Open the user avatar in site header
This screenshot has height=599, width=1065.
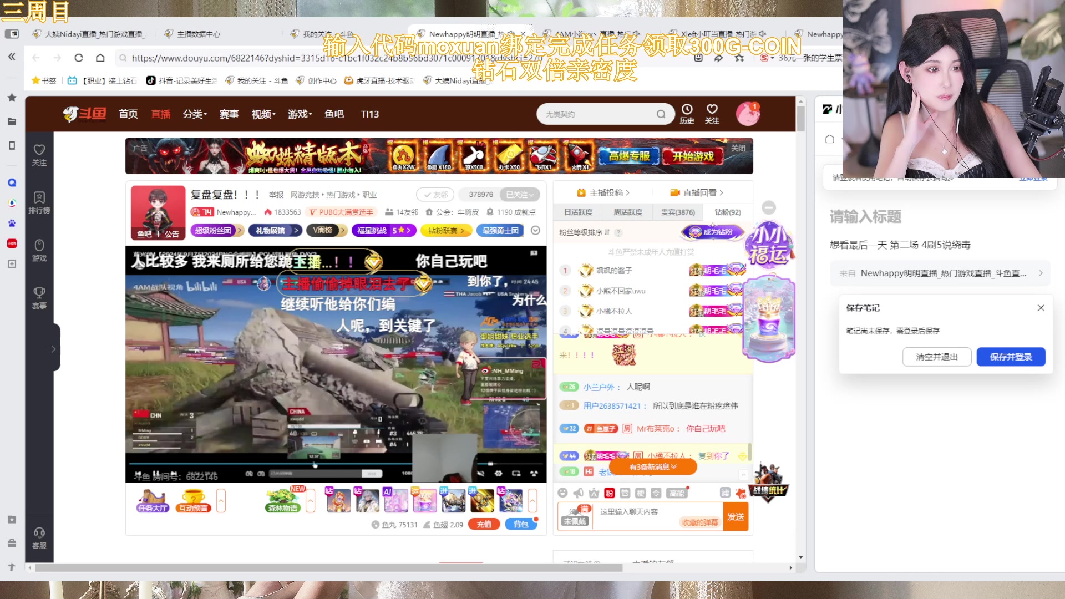tap(748, 114)
